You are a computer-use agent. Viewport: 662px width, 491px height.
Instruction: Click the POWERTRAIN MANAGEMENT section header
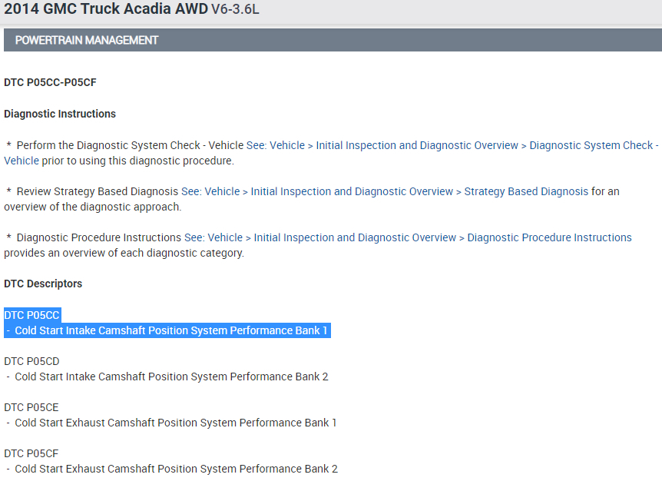coord(87,40)
